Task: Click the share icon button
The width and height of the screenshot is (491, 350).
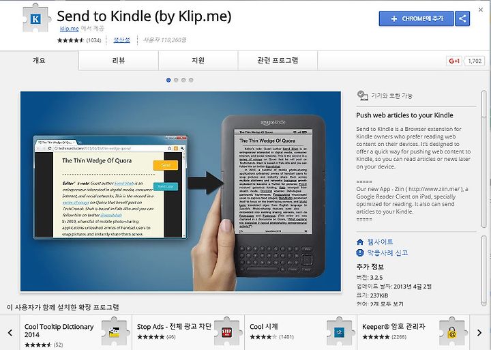Action: (x=462, y=18)
